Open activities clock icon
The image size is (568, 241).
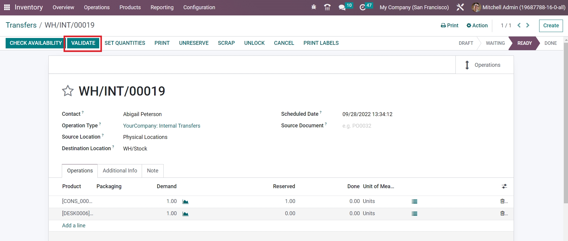[x=362, y=7]
